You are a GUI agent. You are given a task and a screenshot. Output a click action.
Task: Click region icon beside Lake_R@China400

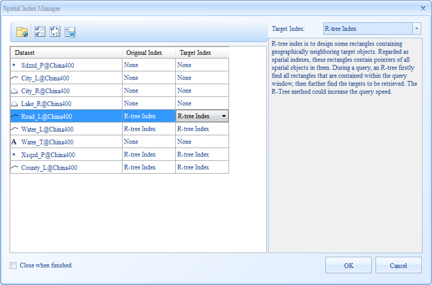(x=14, y=104)
